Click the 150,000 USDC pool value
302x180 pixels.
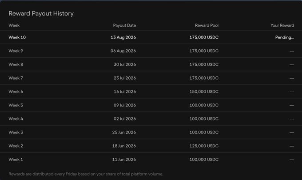click(204, 91)
